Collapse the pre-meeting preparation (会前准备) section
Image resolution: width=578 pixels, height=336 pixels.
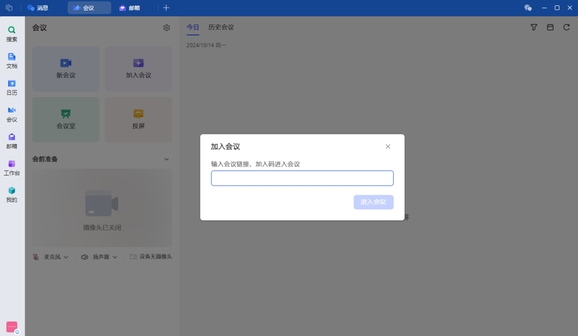[167, 159]
